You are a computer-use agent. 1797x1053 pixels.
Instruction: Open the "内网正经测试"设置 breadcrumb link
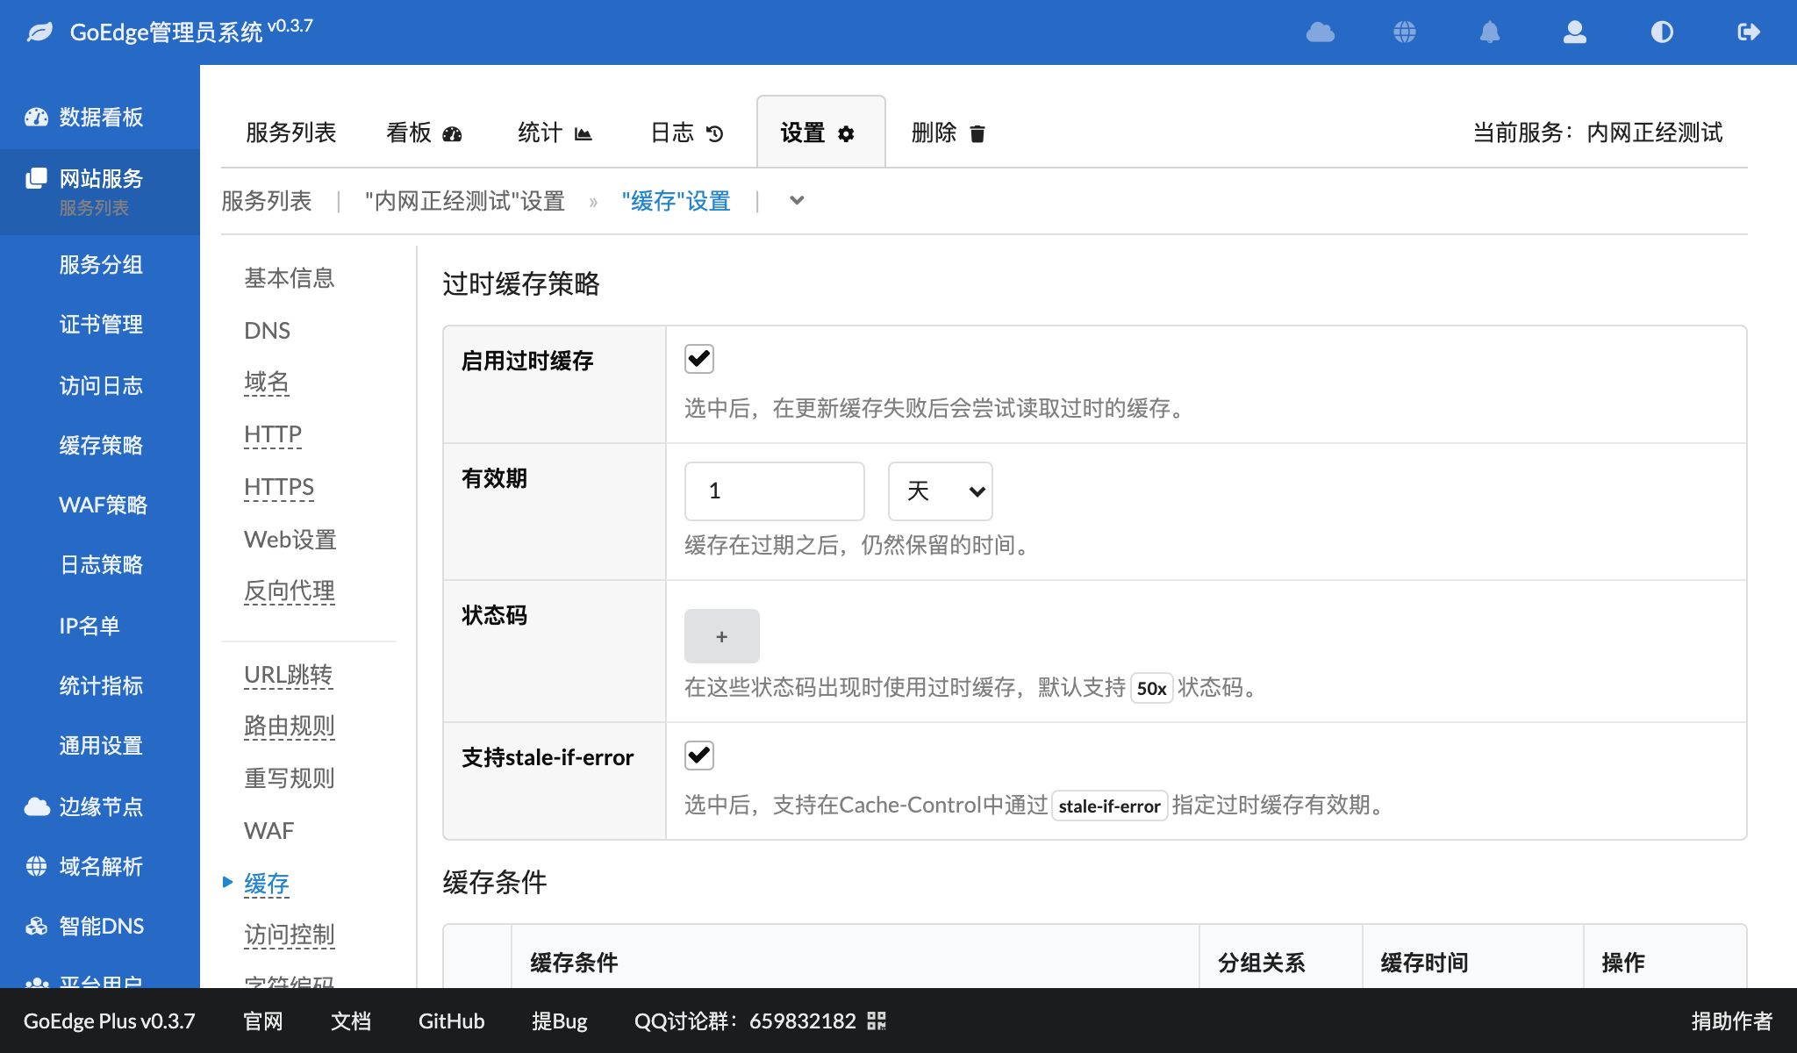pyautogui.click(x=464, y=201)
